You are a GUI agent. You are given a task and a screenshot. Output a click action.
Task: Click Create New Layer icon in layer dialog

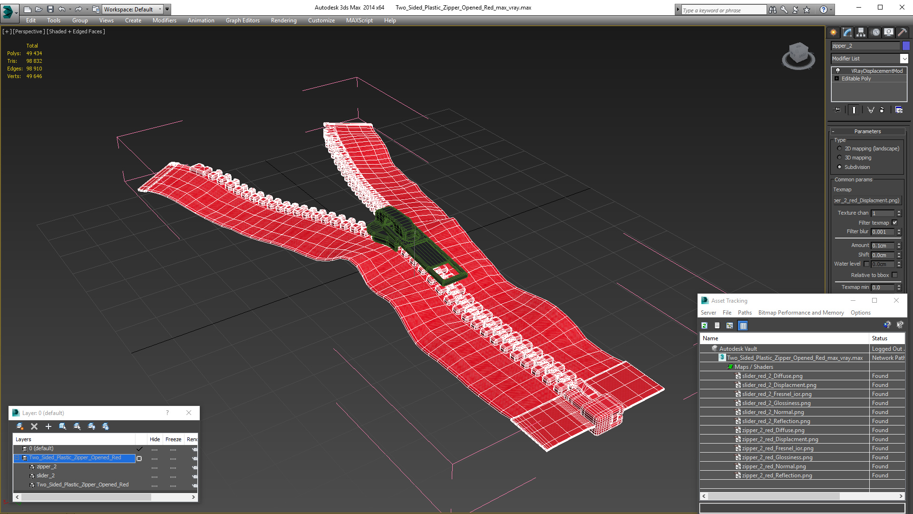tap(20, 426)
